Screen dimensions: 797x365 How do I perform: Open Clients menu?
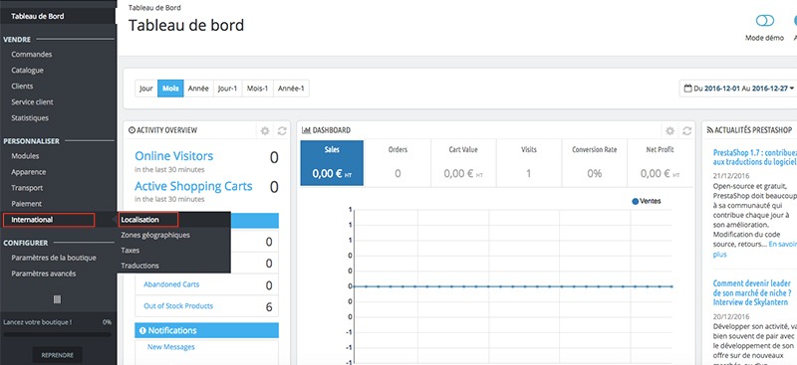click(x=22, y=87)
